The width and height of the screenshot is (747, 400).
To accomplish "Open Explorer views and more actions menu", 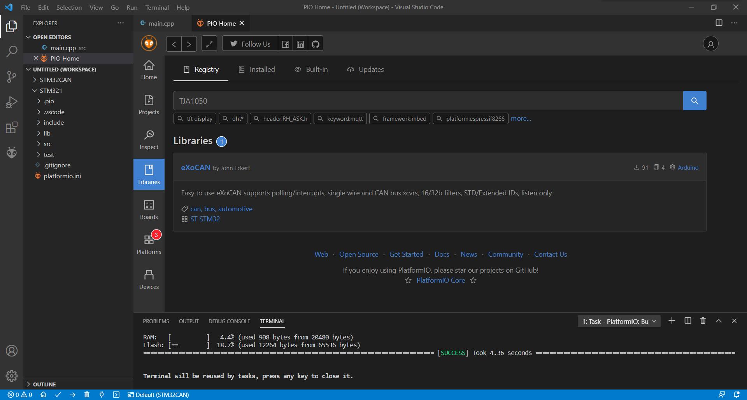I will pos(121,23).
